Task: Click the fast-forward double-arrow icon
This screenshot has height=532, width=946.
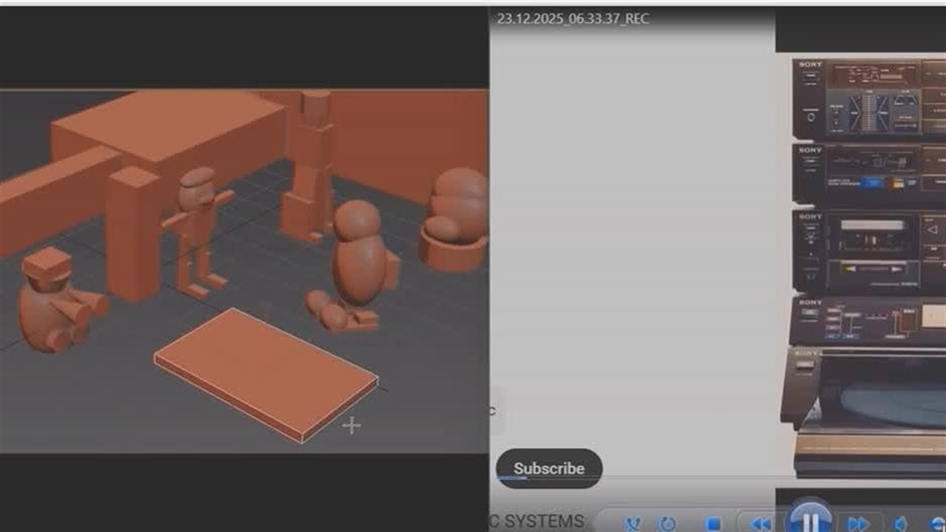Action: pos(858,523)
